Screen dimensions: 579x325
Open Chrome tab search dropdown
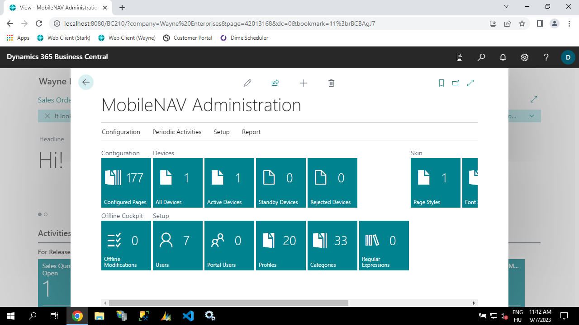[506, 7]
